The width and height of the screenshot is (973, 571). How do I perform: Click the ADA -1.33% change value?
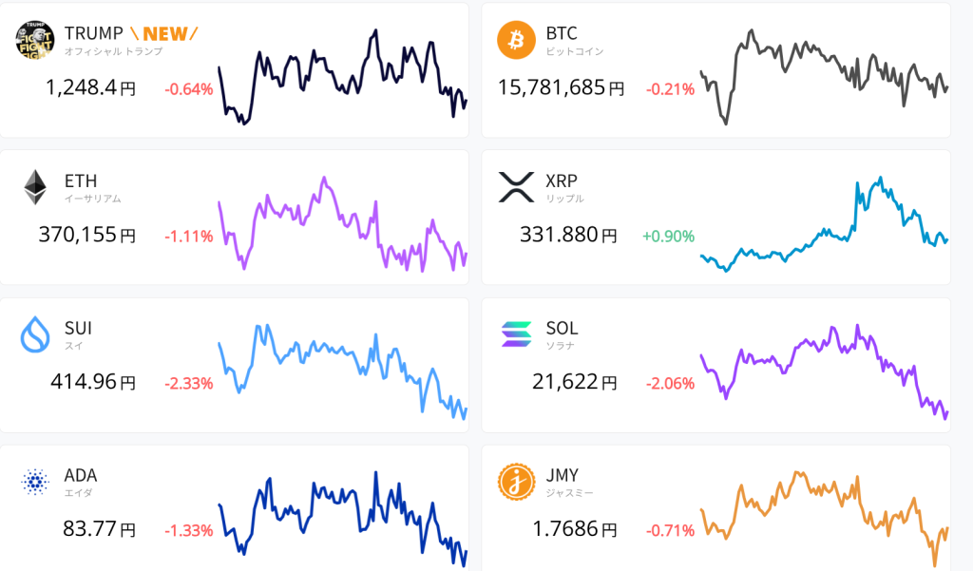pos(188,531)
